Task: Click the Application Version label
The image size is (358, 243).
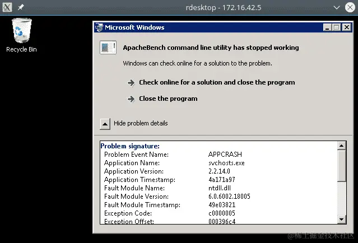Action: [x=134, y=171]
